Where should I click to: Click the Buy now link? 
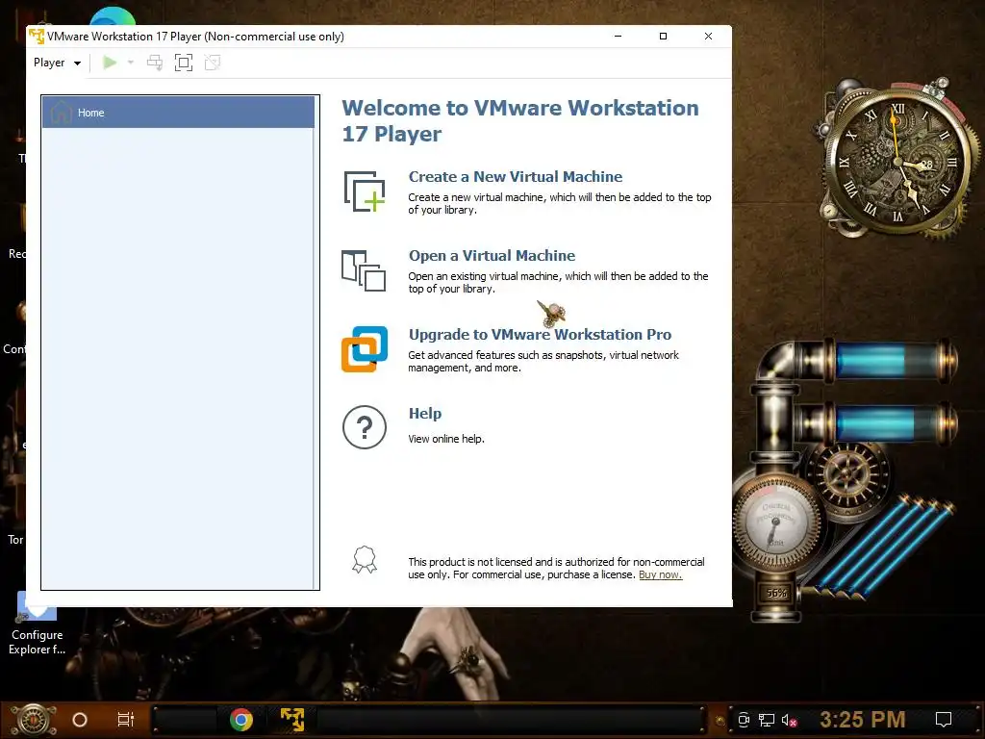pyautogui.click(x=660, y=575)
